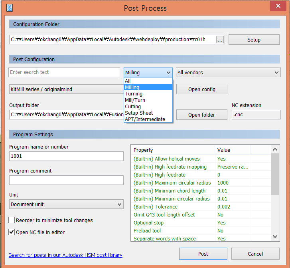This screenshot has height=268, width=290.
Task: Select the Optional stop property
Action: (201, 222)
